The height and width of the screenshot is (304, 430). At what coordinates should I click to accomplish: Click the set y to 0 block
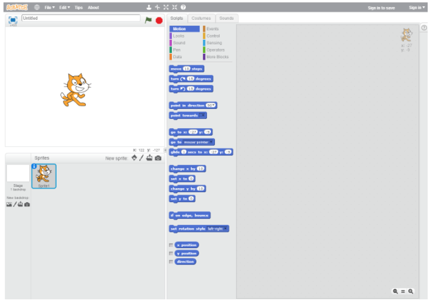coord(182,199)
